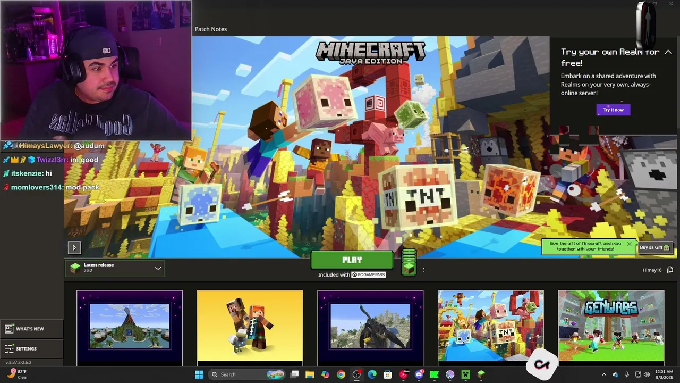Open the weather widget showing 82°F
Image resolution: width=680 pixels, height=383 pixels.
tap(18, 374)
